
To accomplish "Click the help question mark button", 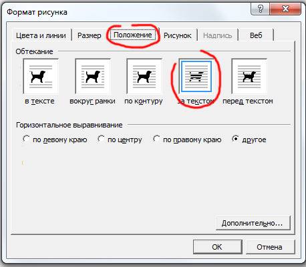I will (260, 9).
